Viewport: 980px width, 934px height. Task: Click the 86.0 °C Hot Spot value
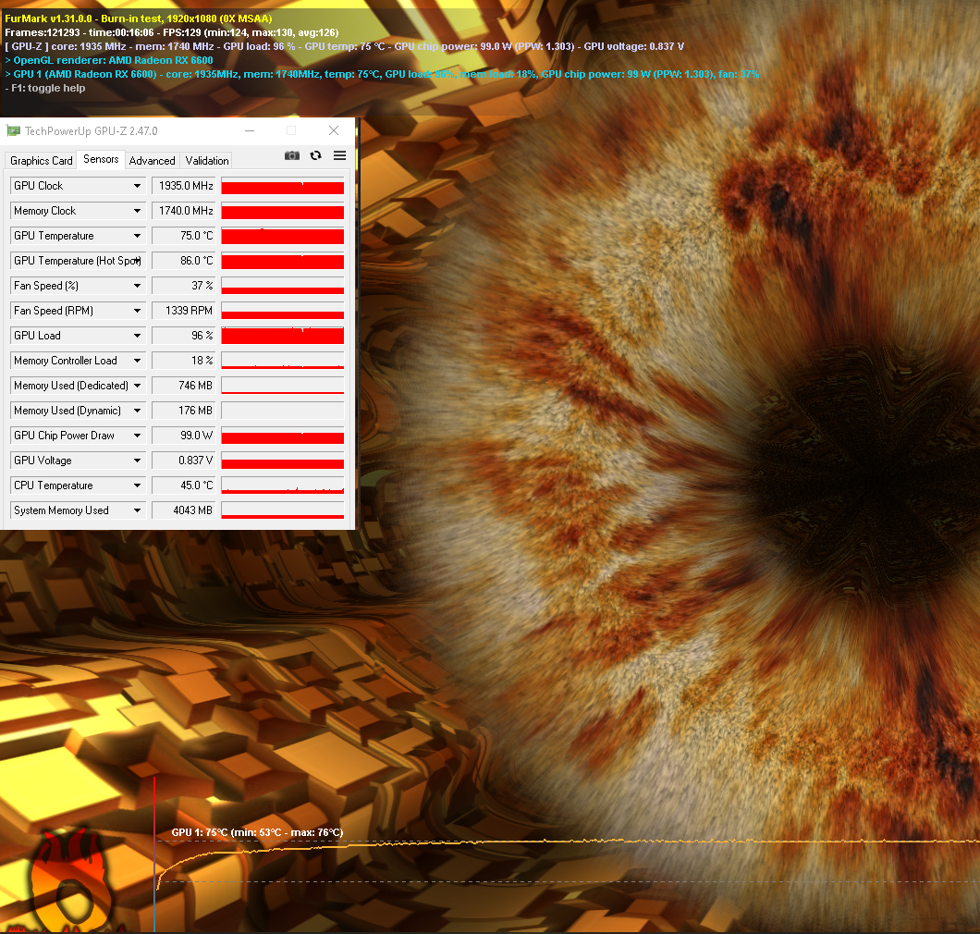click(x=184, y=261)
